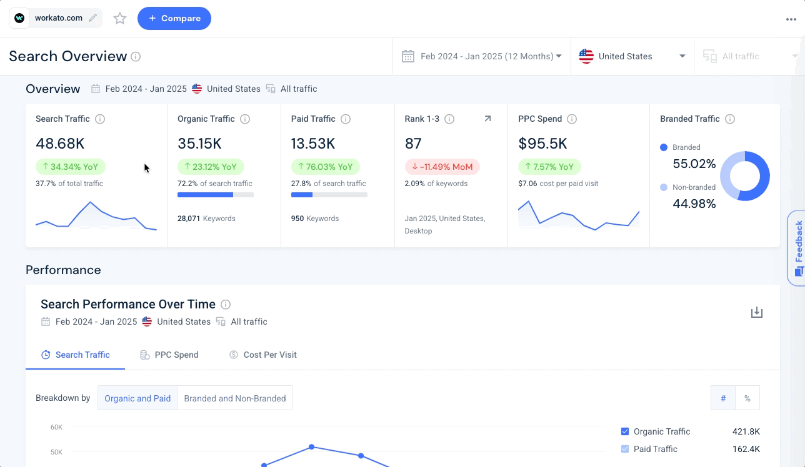
Task: Switch chart to number (#) view
Action: (x=723, y=398)
